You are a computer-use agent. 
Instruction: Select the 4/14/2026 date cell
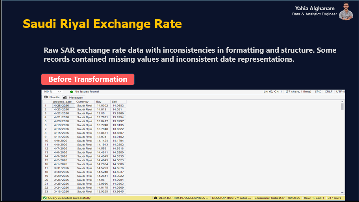(63, 137)
